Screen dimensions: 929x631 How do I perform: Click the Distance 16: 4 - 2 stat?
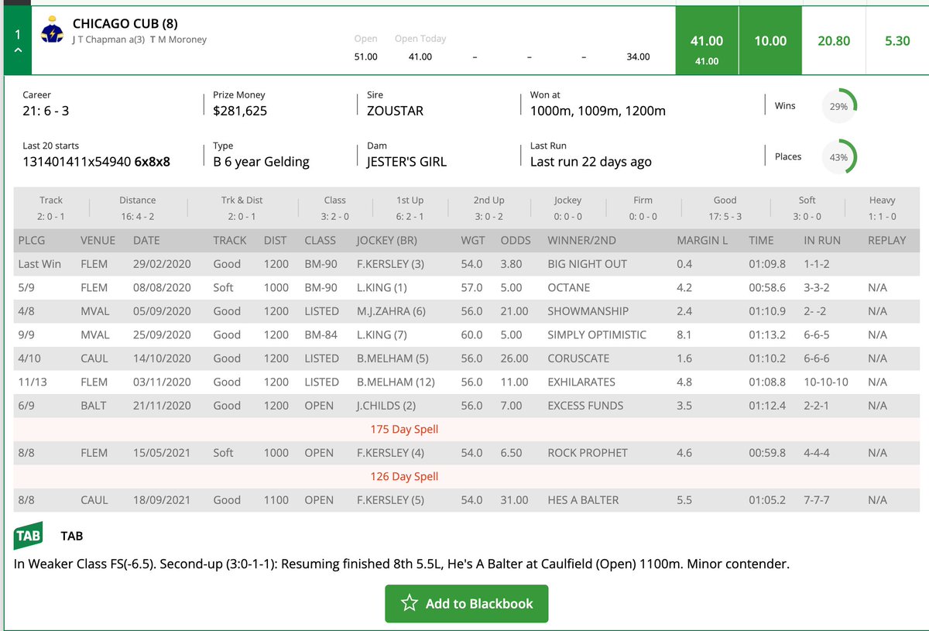pyautogui.click(x=138, y=208)
